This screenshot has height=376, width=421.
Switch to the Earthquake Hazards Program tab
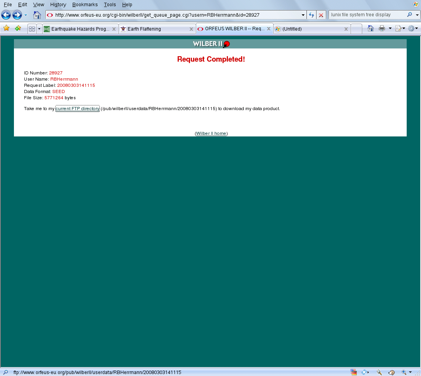coord(80,29)
